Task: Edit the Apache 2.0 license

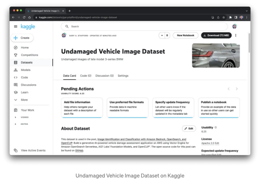Action: [217, 143]
